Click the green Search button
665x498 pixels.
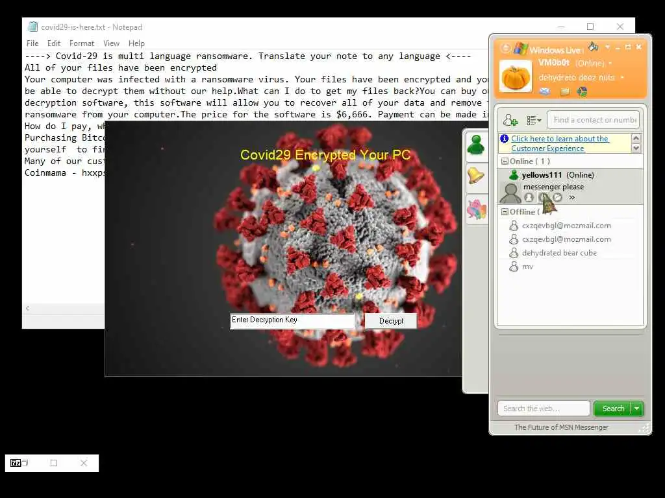pos(612,409)
